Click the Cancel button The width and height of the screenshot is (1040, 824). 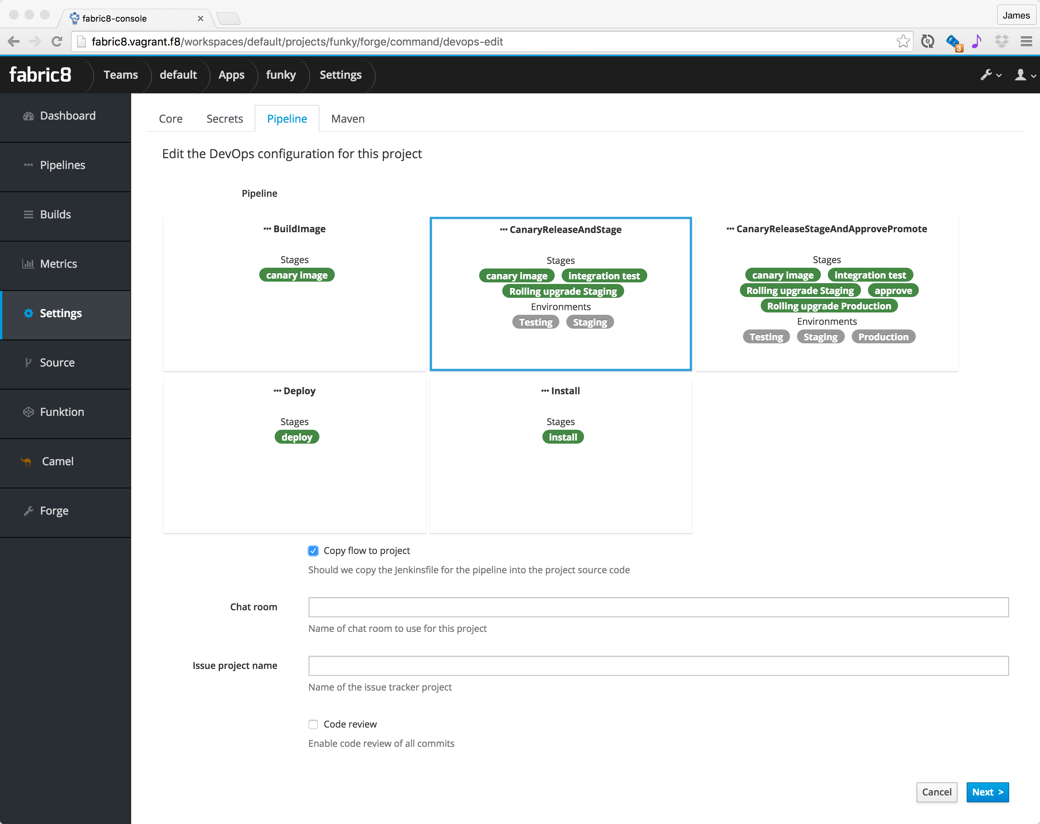936,792
